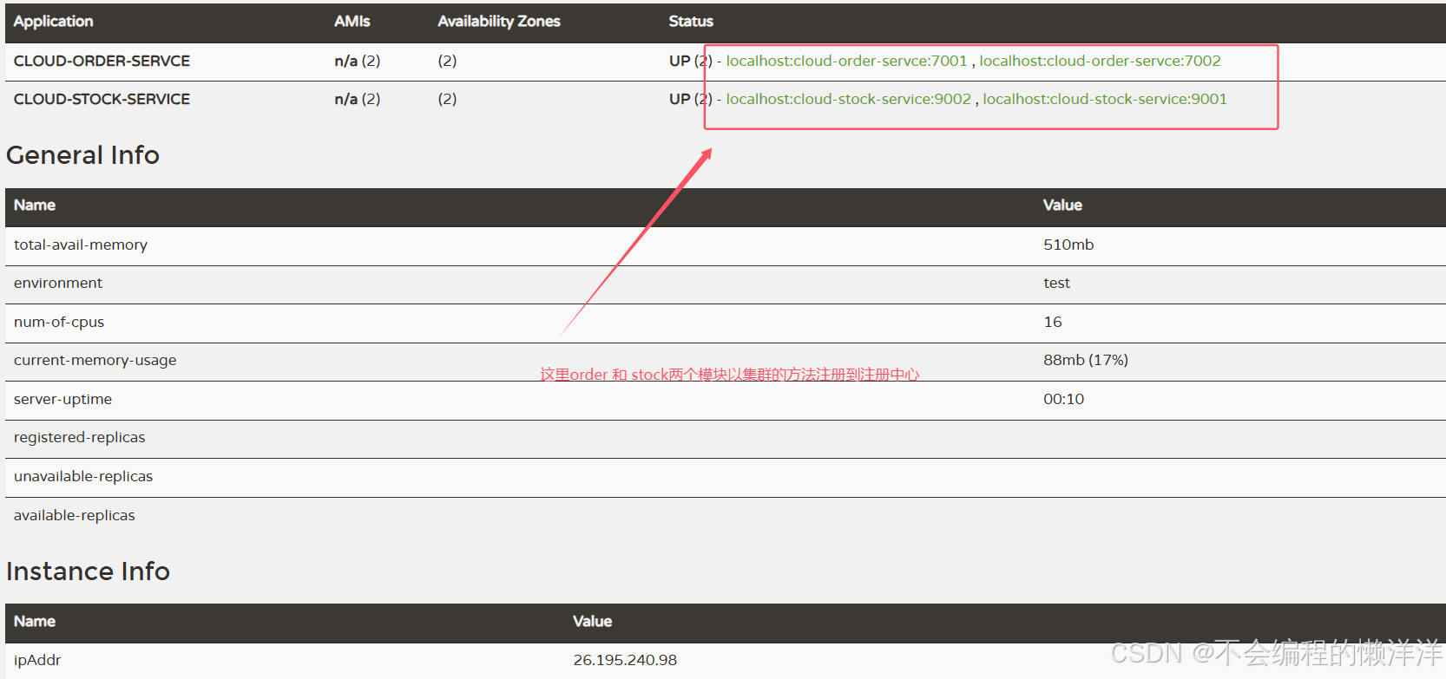Click the AMIs column header
The height and width of the screenshot is (679, 1446).
[352, 22]
